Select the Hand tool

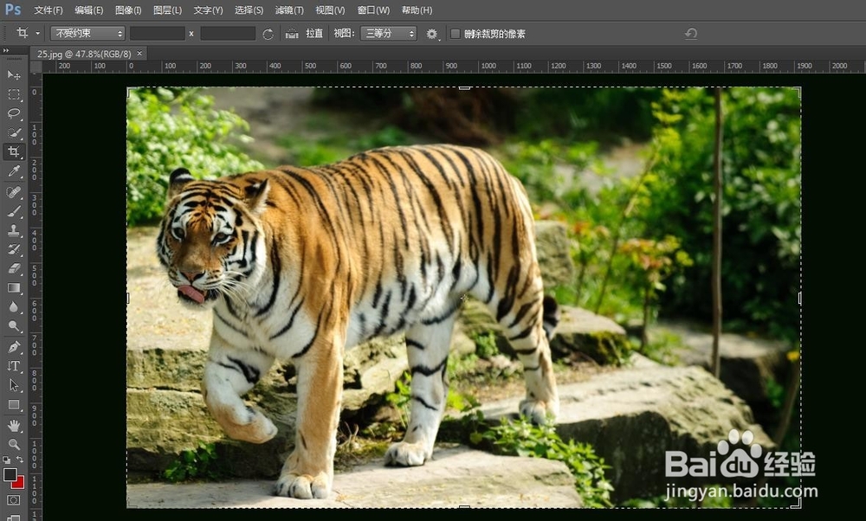click(x=14, y=425)
